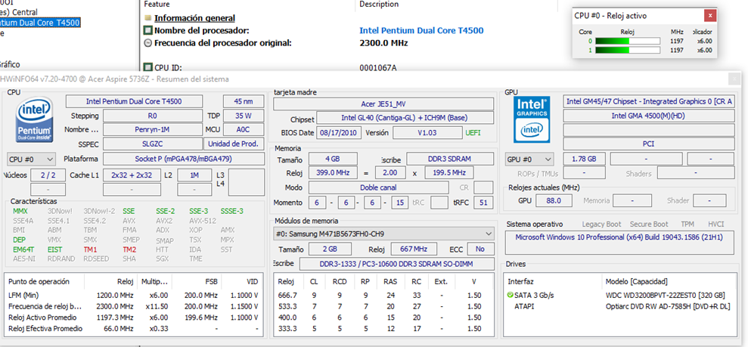Click the Información general heading
748x347 pixels.
pos(194,19)
